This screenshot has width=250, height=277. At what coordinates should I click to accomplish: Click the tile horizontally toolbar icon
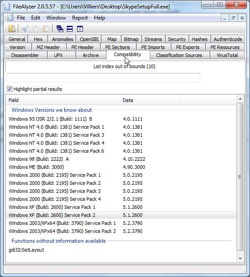[70, 29]
